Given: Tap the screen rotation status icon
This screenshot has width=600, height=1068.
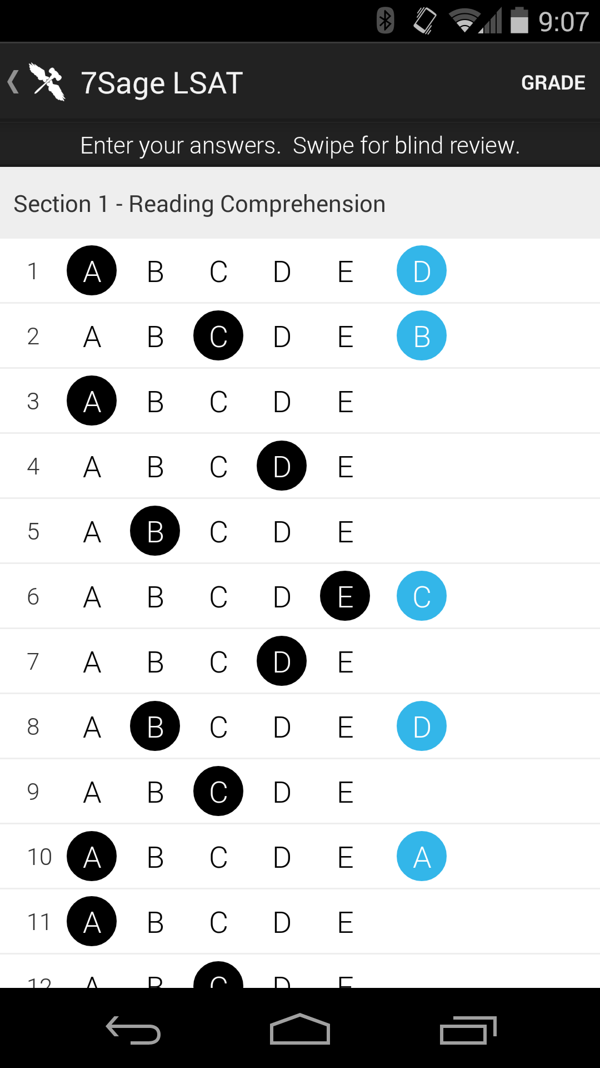Looking at the screenshot, I should point(425,21).
